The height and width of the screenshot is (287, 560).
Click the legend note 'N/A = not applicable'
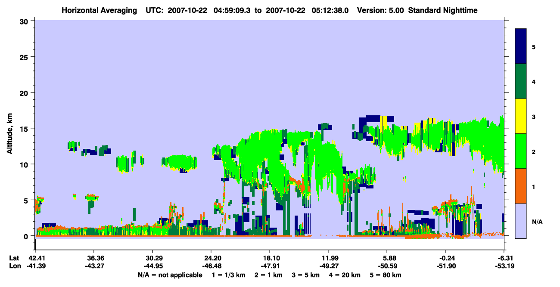(x=170, y=275)
